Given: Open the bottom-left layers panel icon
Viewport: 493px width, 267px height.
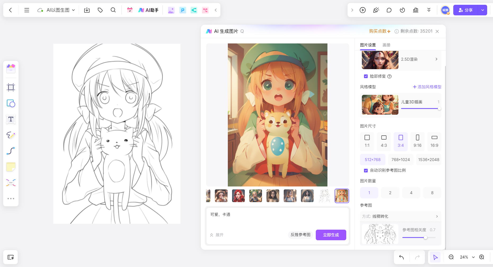Looking at the screenshot, I should tap(11, 257).
